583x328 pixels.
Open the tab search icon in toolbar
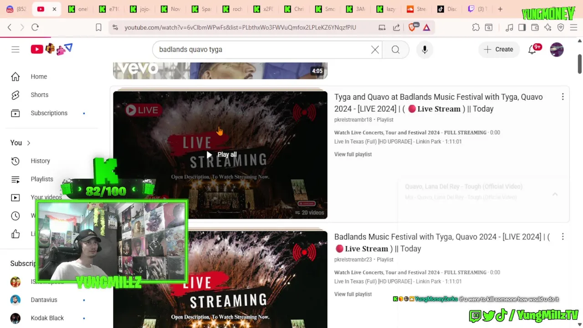click(489, 27)
